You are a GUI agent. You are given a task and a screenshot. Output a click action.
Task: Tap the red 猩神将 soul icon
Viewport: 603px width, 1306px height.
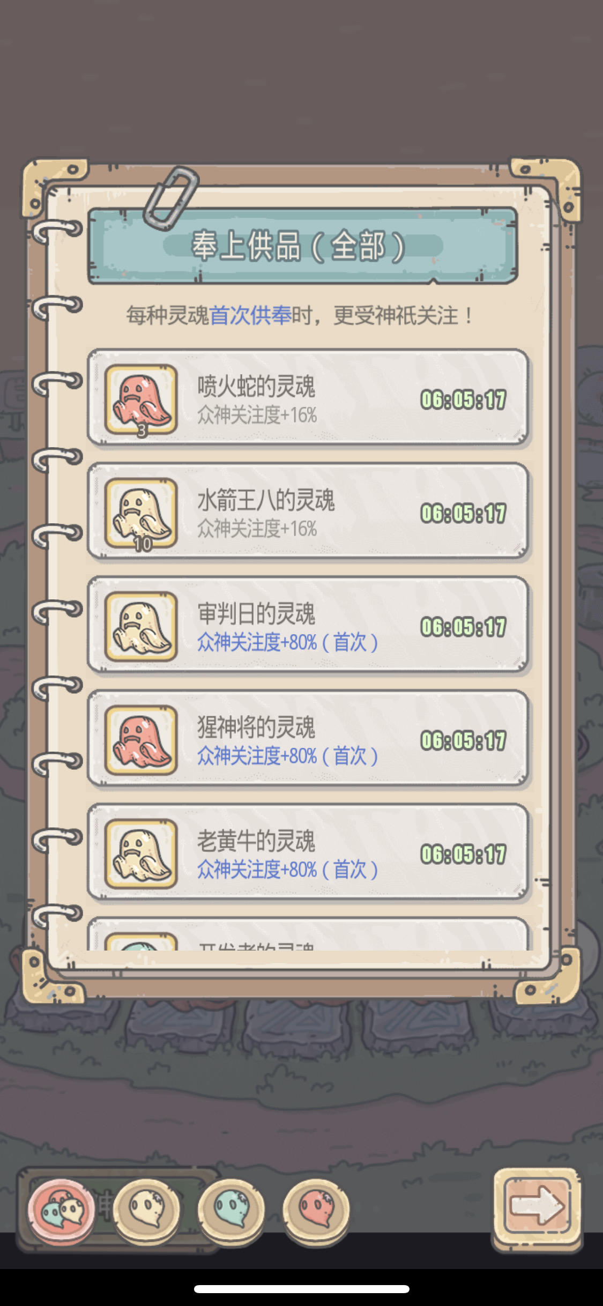point(141,740)
